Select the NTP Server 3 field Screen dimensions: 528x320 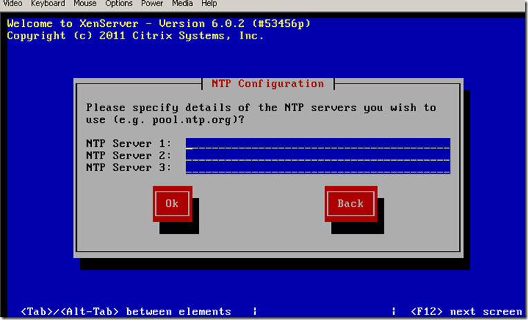coord(318,168)
